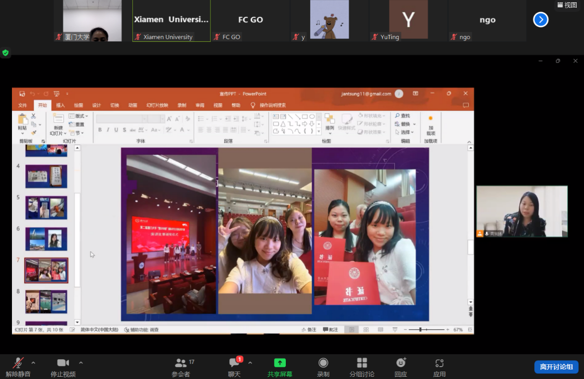584x379 pixels.
Task: Open the Chat panel icon
Action: tap(234, 363)
